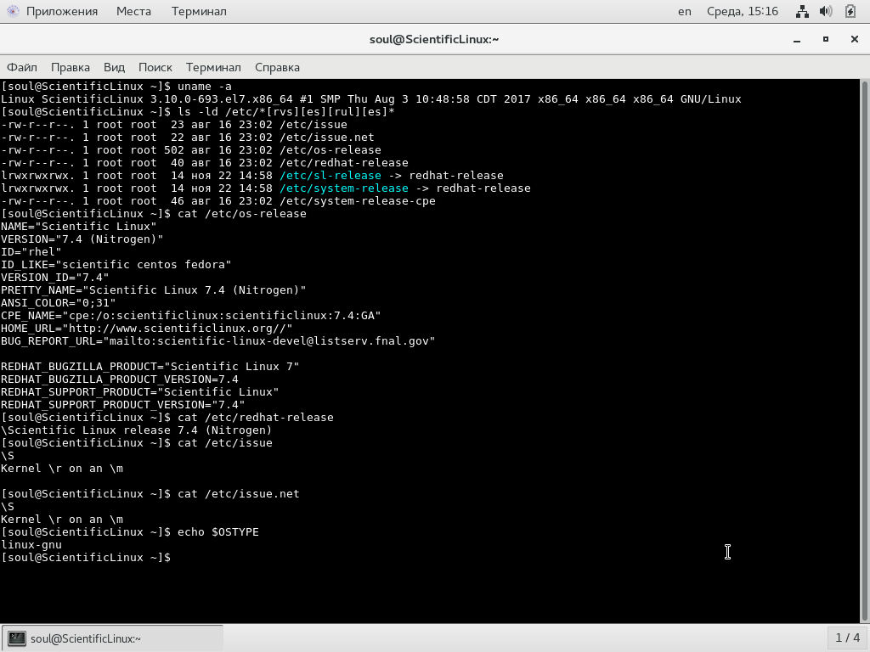Click the /etc/os-release file in listing

pyautogui.click(x=330, y=149)
